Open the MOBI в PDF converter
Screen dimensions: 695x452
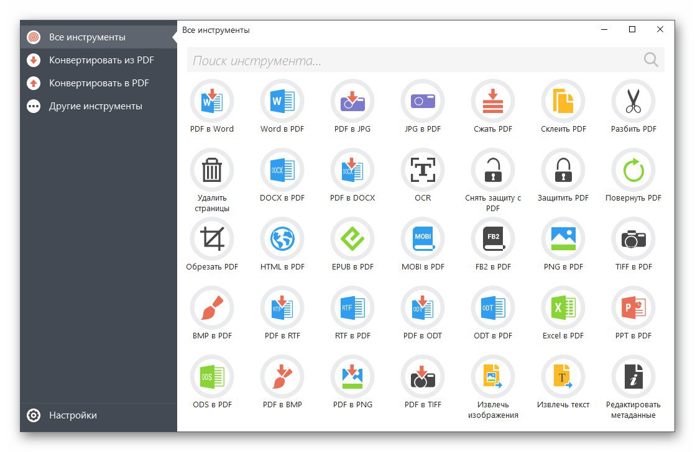click(x=423, y=239)
